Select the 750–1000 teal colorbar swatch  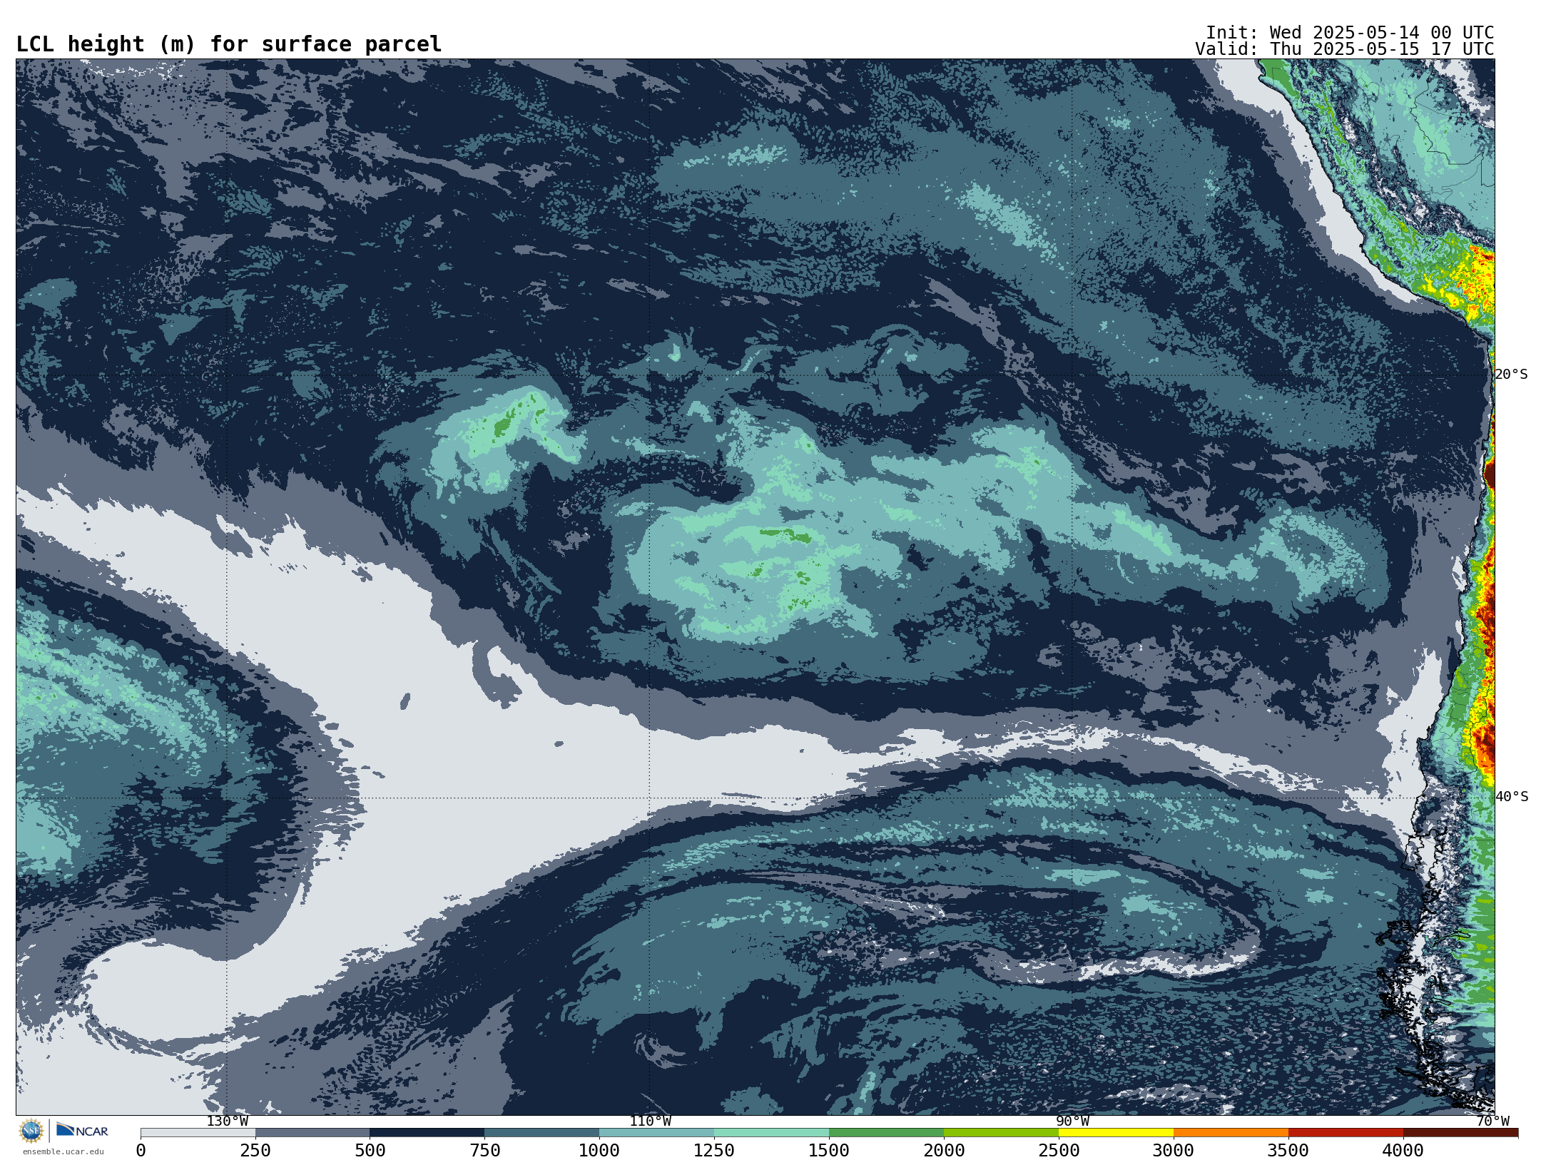542,1132
